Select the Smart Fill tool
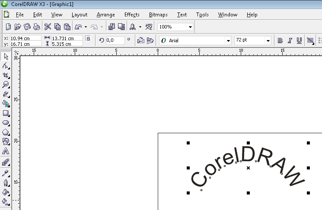Image resolution: width=322 pixels, height=210 pixels. pyautogui.click(x=6, y=103)
